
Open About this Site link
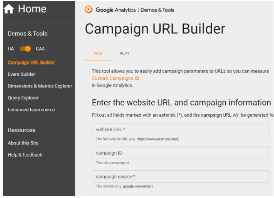[x=23, y=143]
